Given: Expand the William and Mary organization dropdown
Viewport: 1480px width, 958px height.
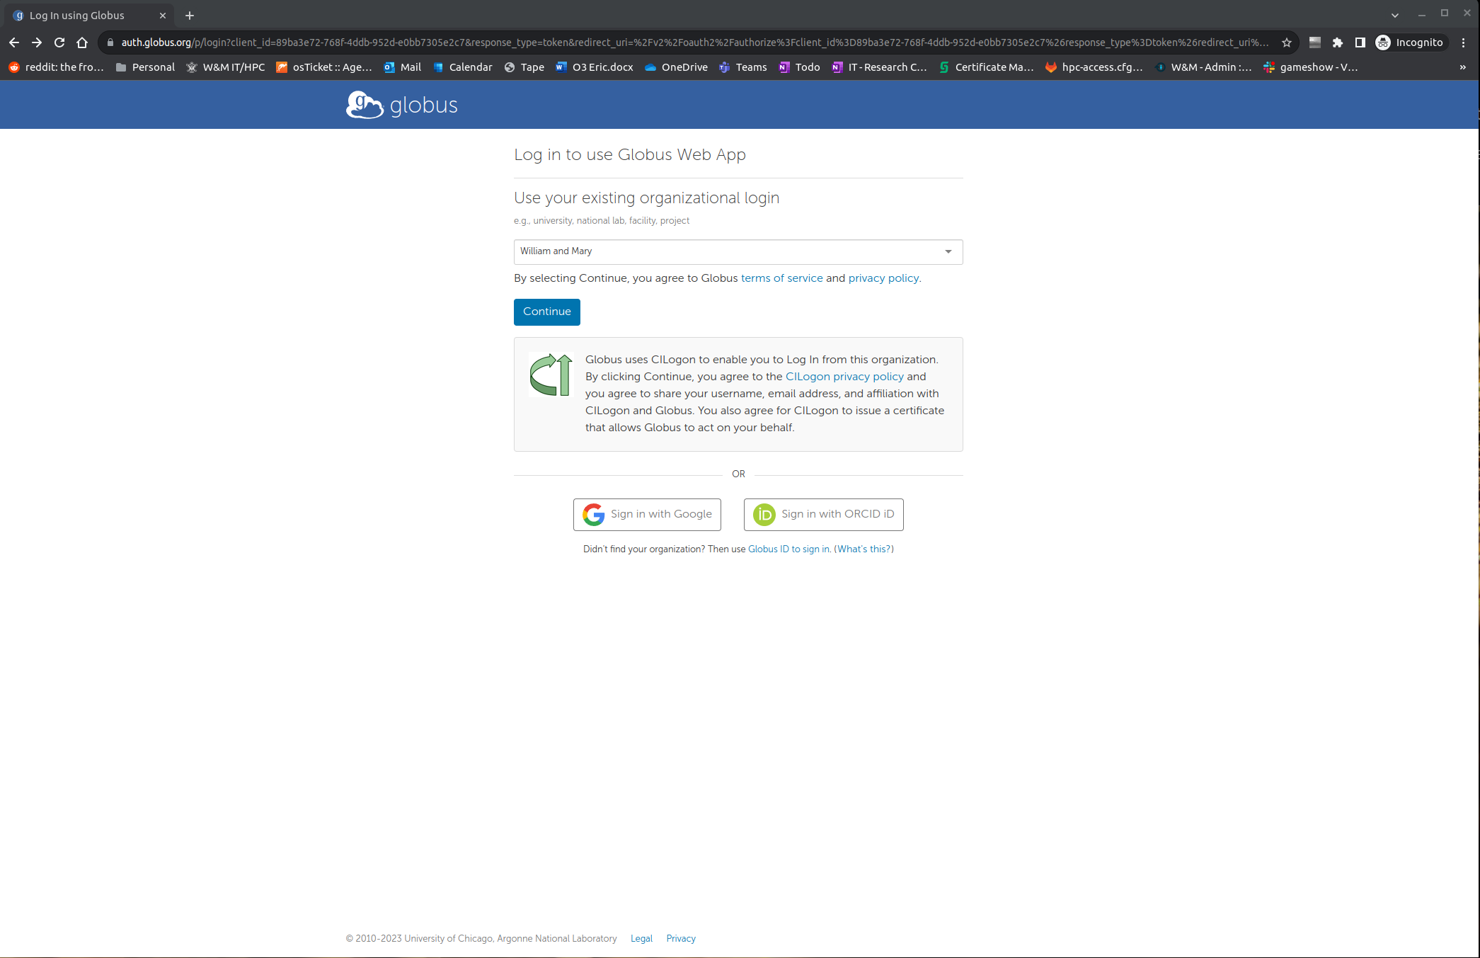Looking at the screenshot, I should [x=738, y=251].
